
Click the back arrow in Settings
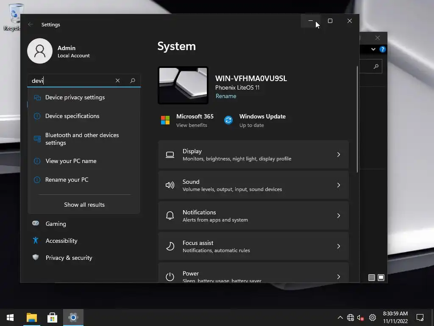pyautogui.click(x=31, y=24)
